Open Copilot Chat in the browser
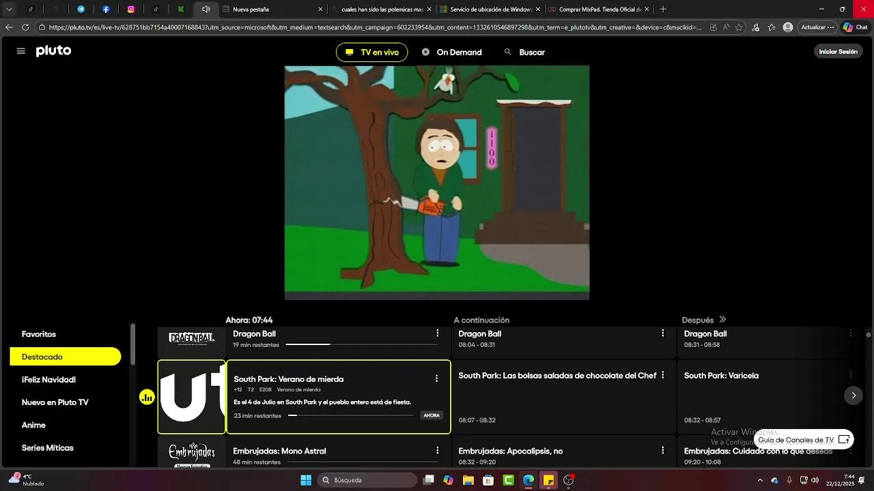Image resolution: width=874 pixels, height=491 pixels. (x=855, y=27)
